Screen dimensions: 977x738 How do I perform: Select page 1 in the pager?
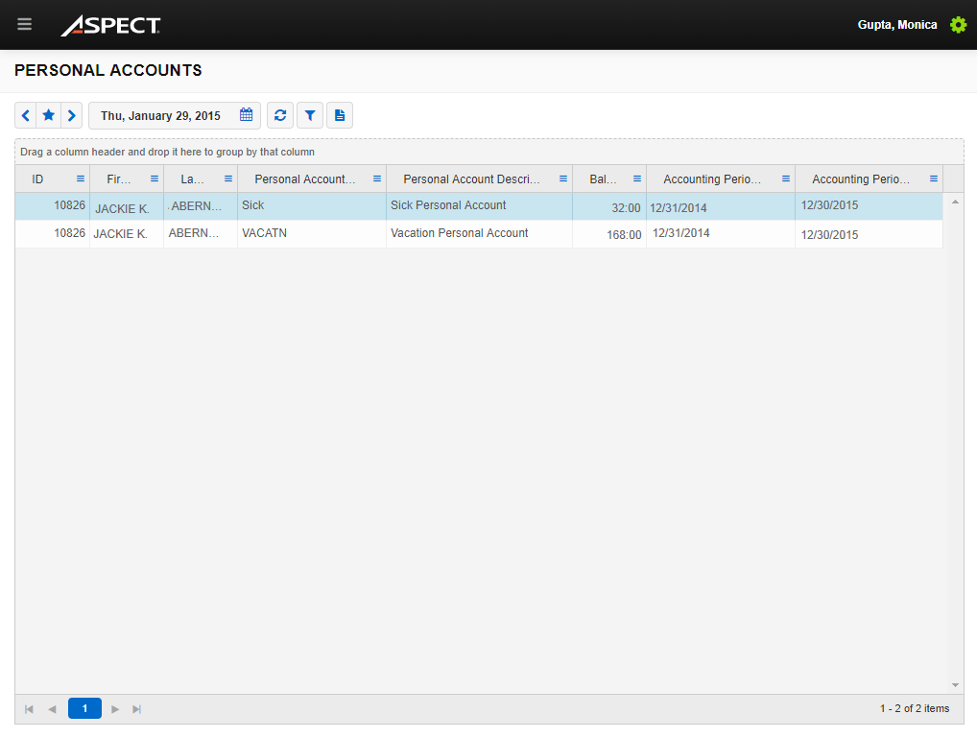tap(84, 708)
